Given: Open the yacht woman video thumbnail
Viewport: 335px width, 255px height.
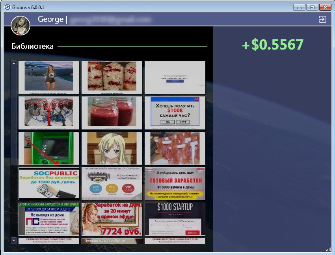Looking at the screenshot, I should point(49,77).
